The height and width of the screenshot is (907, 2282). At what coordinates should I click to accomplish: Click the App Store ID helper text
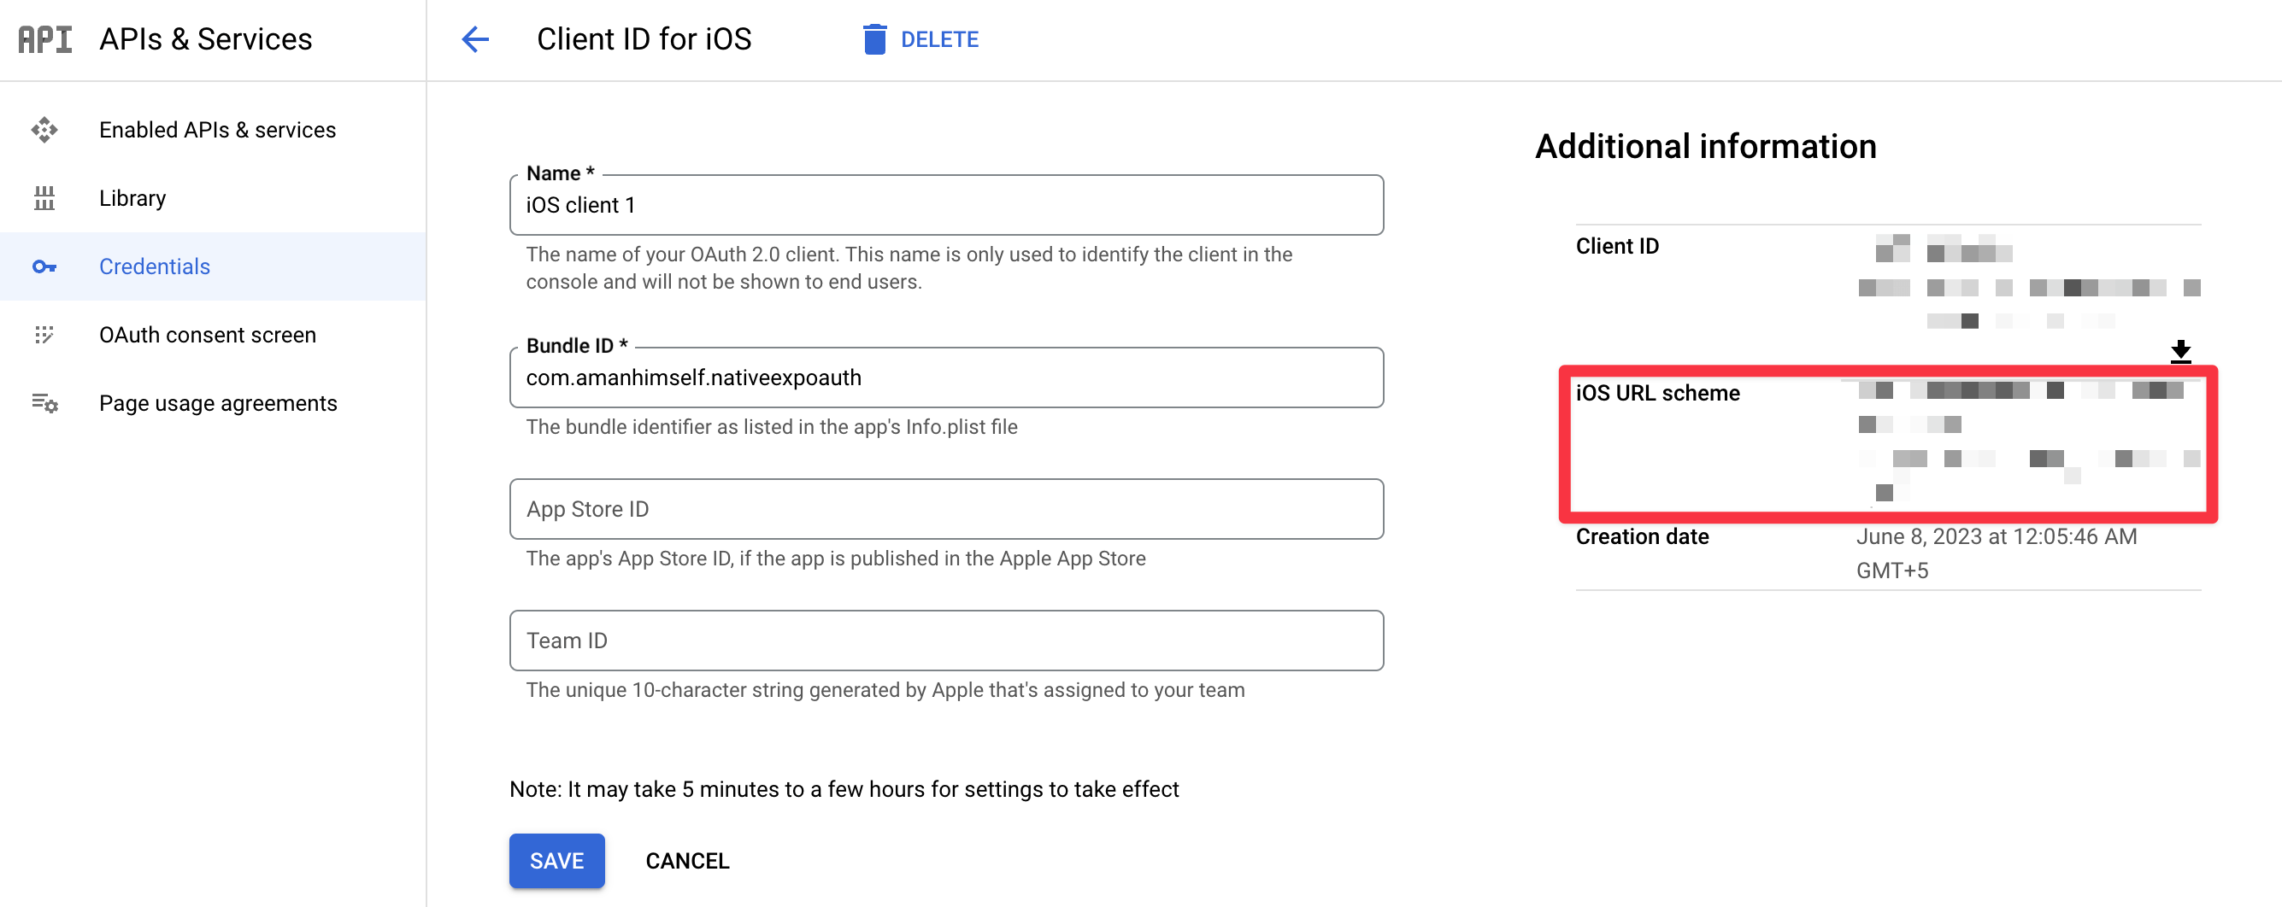coord(835,559)
